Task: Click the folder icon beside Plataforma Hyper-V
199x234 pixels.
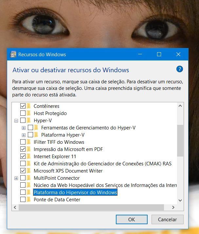Action: click(x=36, y=135)
